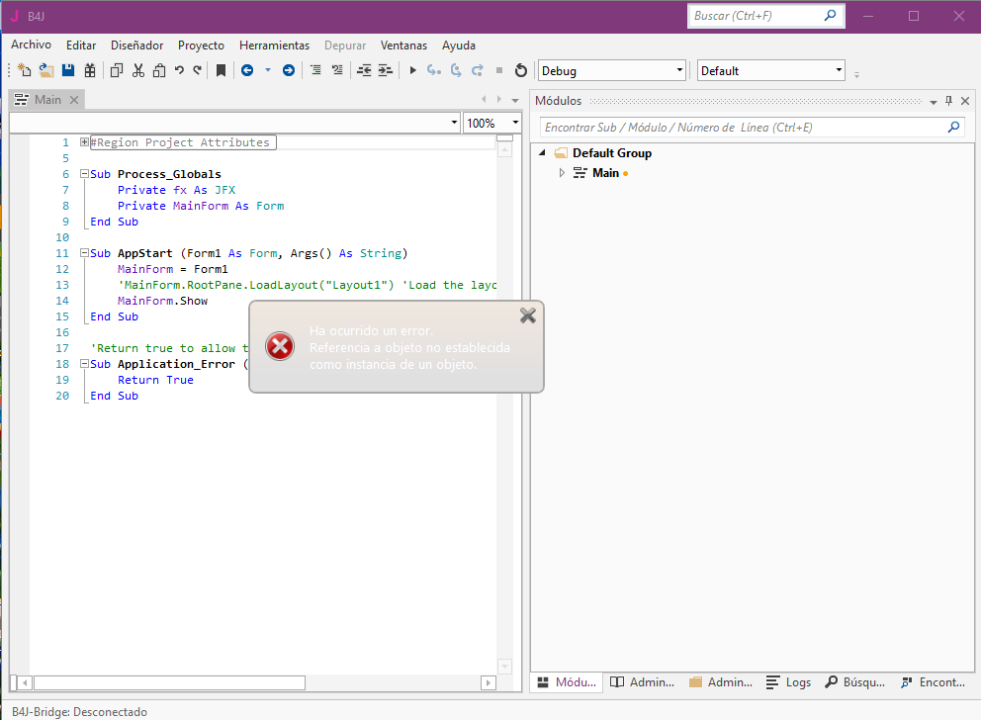The height and width of the screenshot is (720, 981).
Task: Expand the Main module tree node
Action: (562, 173)
